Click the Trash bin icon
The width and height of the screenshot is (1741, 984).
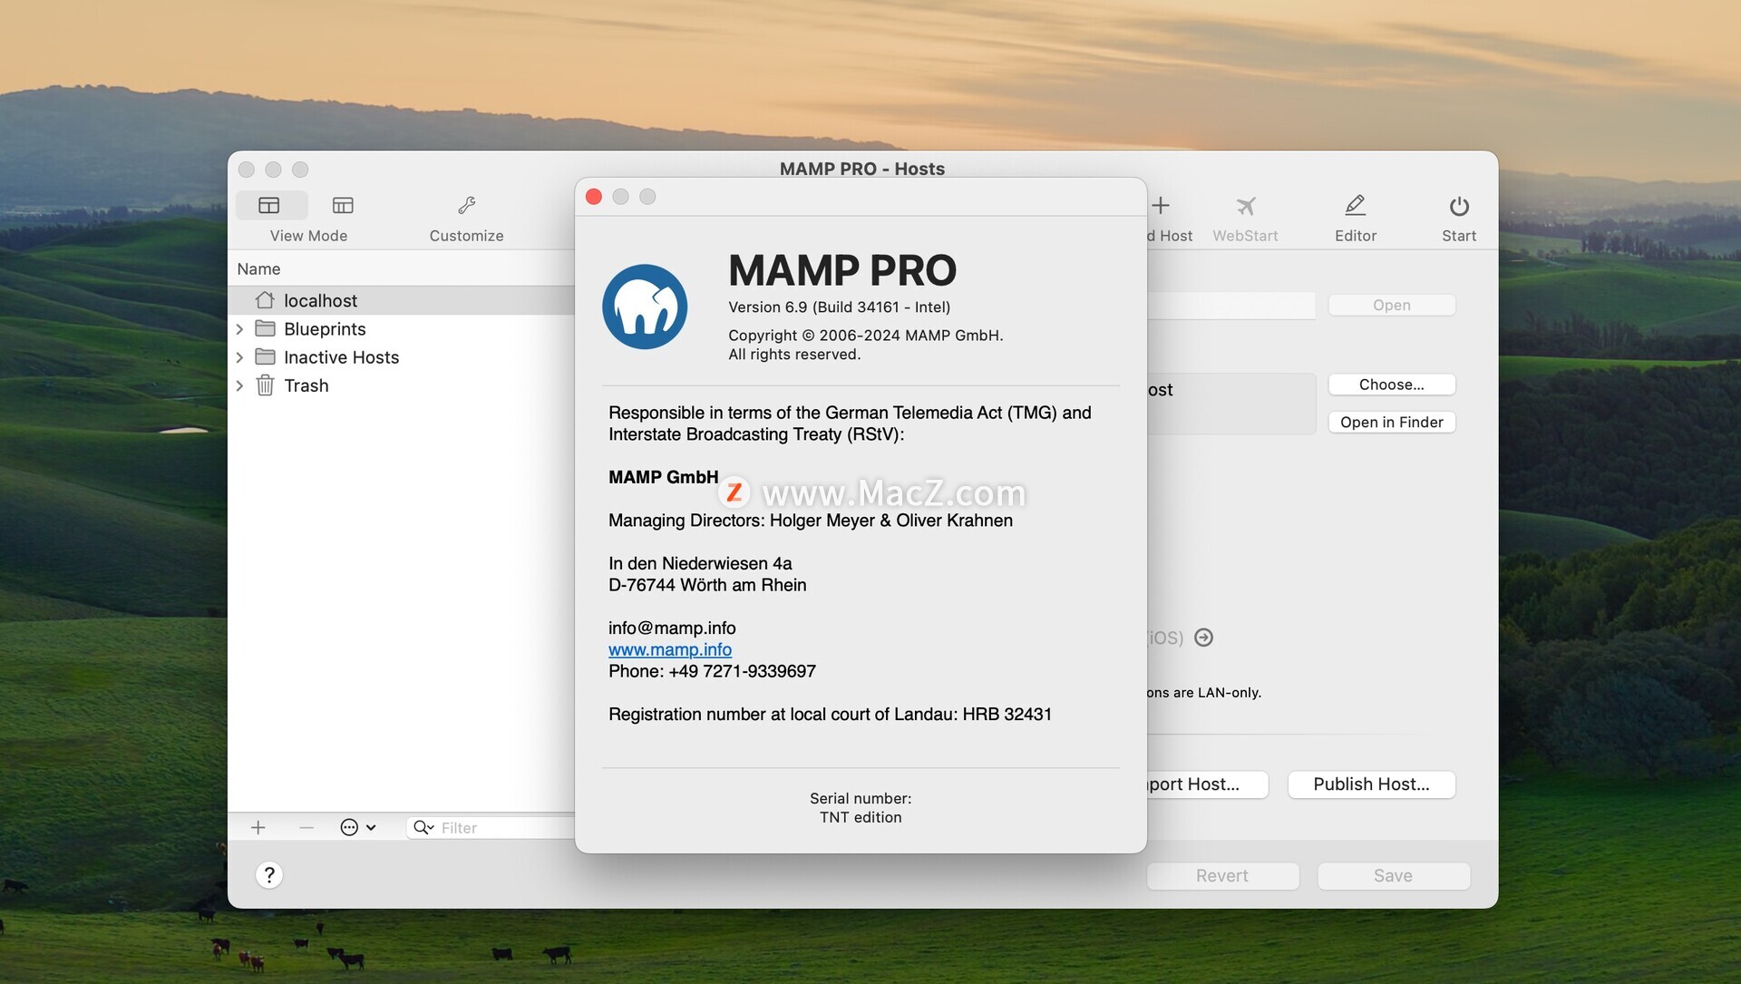pos(265,385)
